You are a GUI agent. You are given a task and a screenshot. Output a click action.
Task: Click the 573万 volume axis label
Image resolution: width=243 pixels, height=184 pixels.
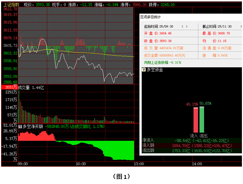[12, 115]
